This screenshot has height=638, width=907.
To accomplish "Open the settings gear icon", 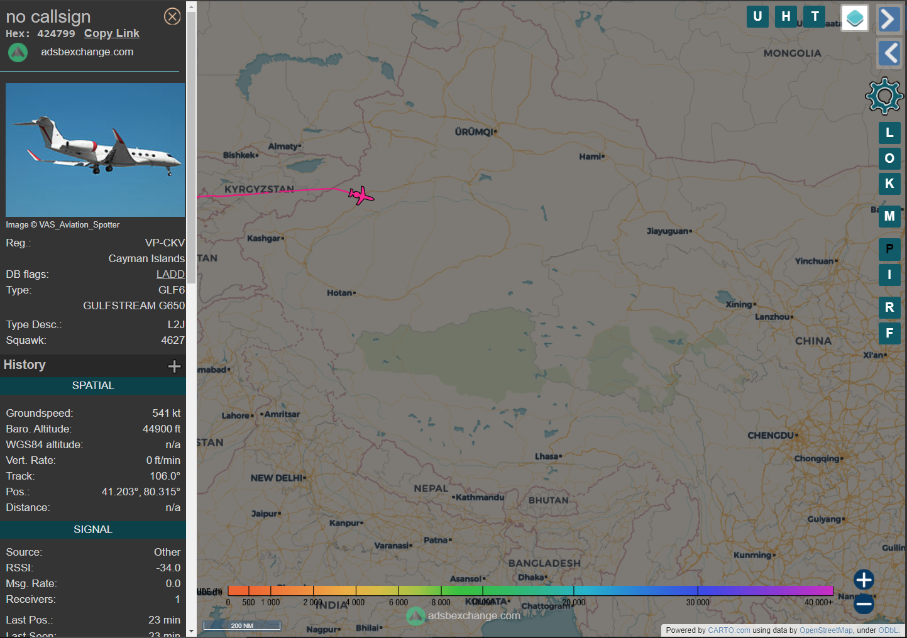I will coord(884,96).
